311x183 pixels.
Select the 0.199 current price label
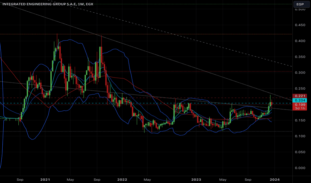pyautogui.click(x=300, y=105)
